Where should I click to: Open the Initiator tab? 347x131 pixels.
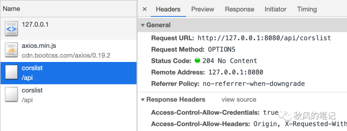(275, 9)
